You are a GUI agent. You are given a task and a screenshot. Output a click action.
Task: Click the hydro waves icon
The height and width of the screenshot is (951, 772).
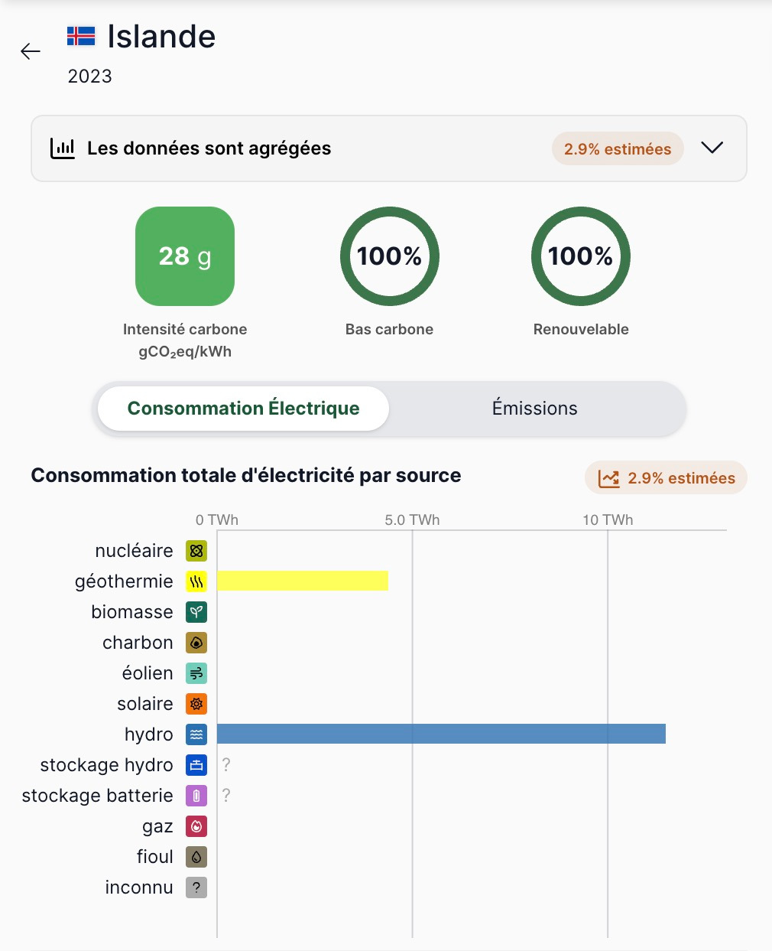(x=196, y=734)
